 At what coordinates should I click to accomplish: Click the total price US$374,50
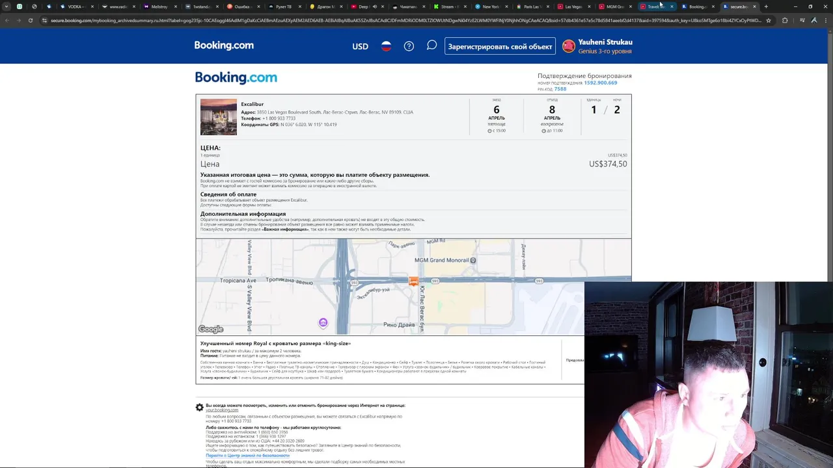608,164
